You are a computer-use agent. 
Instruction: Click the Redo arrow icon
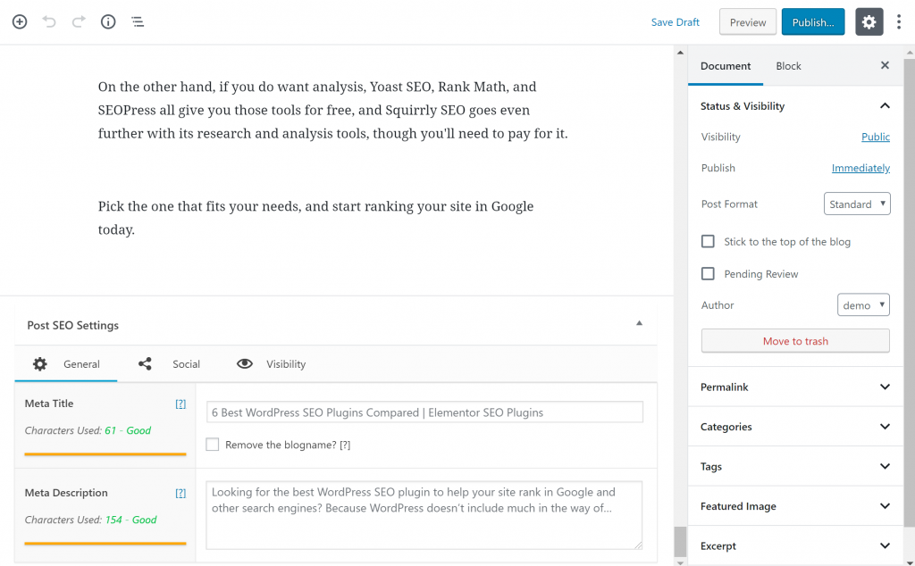coord(79,21)
